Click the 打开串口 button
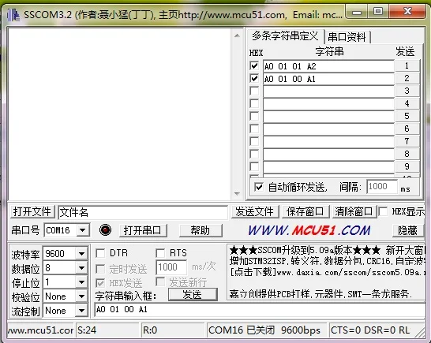This screenshot has width=431, height=343. click(143, 230)
